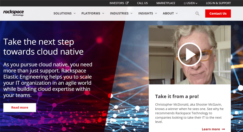Click the Investors external link icon
The height and width of the screenshot is (132, 243).
[127, 3]
